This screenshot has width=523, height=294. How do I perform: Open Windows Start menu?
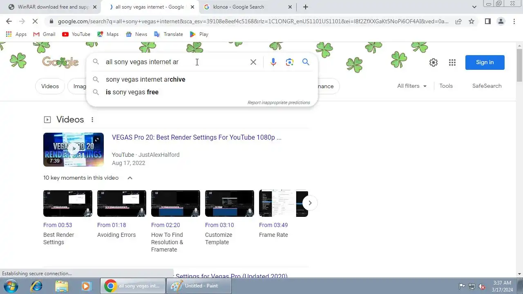[x=10, y=286]
